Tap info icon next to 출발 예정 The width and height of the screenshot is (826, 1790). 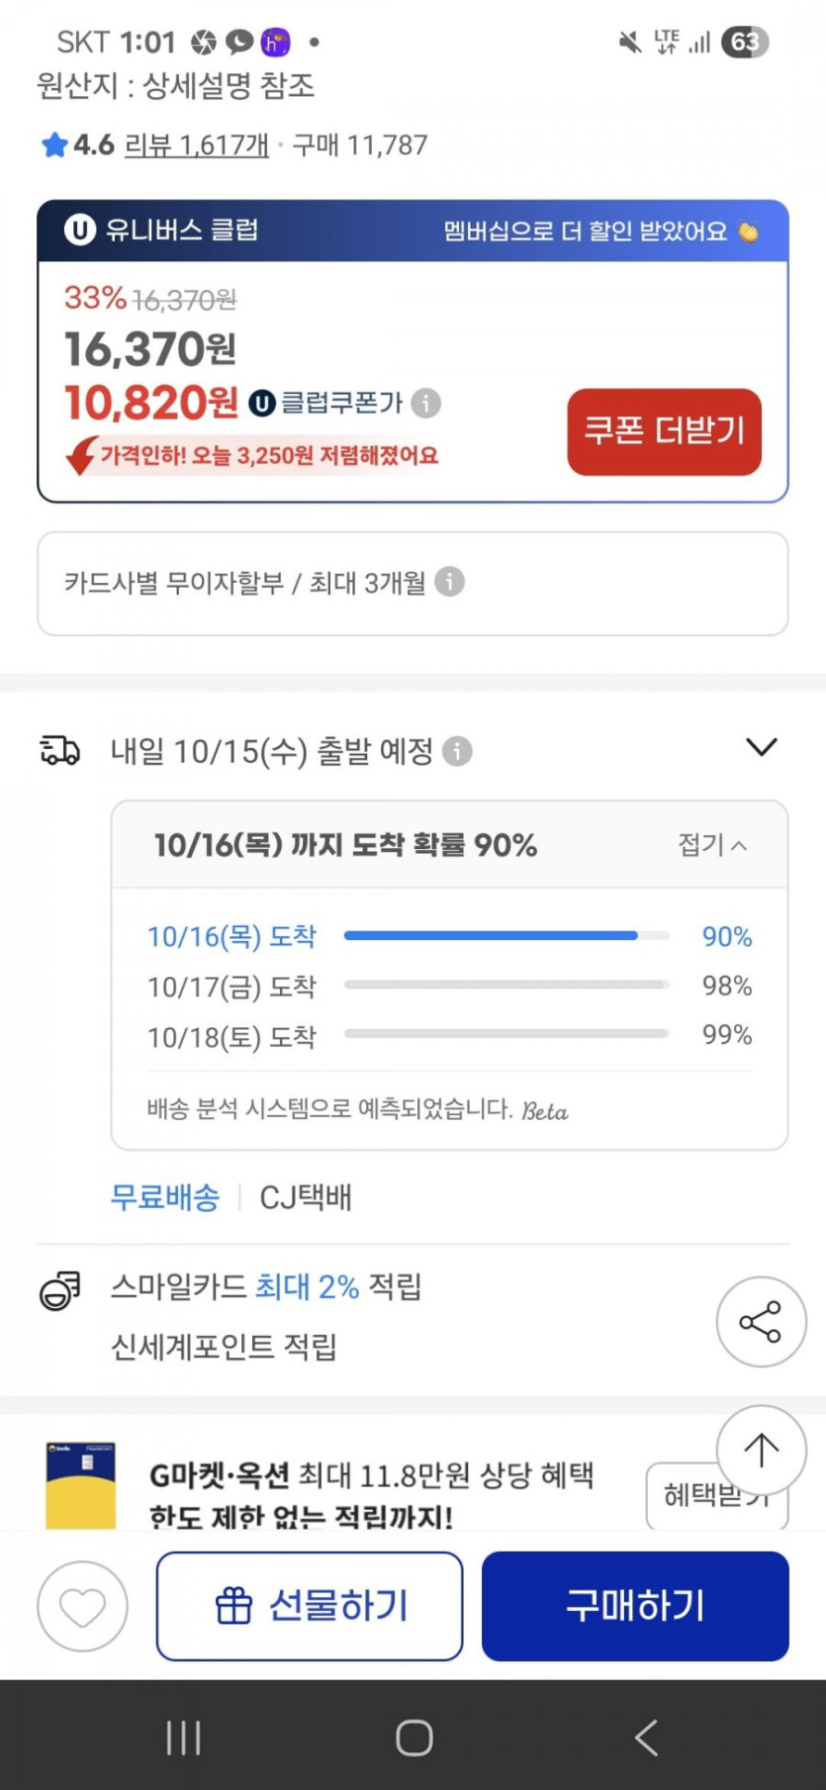(457, 751)
